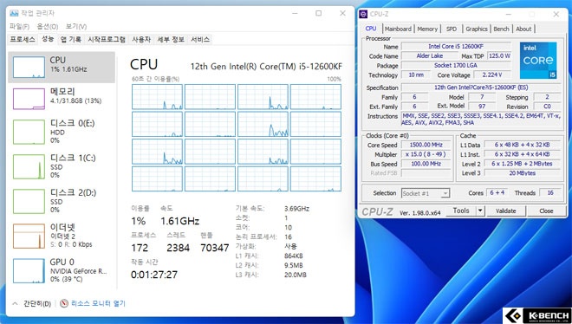Viewport: 572px width, 324px height.
Task: Close the Task Manager window
Action: coord(342,13)
